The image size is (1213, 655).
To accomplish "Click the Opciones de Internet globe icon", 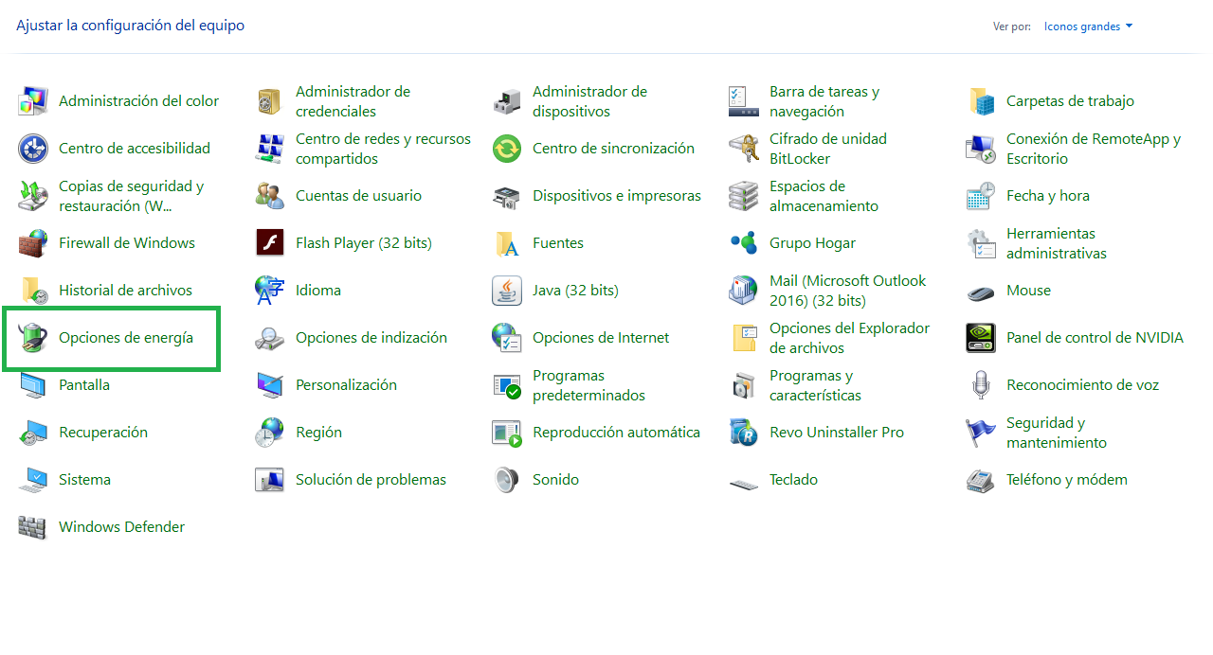I will coord(507,338).
